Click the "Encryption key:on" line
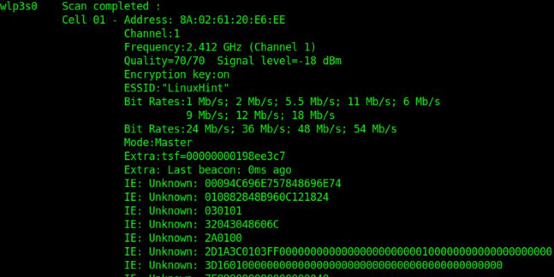The image size is (554, 277). click(177, 74)
